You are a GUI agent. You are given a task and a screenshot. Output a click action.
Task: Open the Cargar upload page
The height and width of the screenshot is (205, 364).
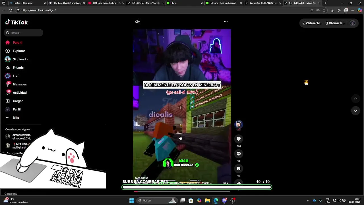[x=14, y=101]
